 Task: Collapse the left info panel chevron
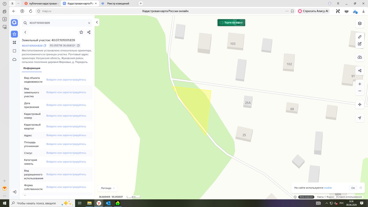click(97, 22)
